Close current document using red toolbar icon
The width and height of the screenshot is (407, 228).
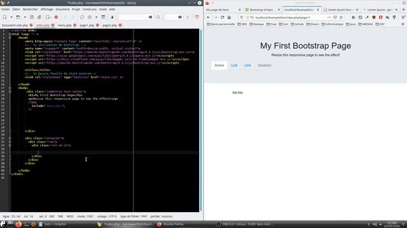pyautogui.click(x=56, y=17)
